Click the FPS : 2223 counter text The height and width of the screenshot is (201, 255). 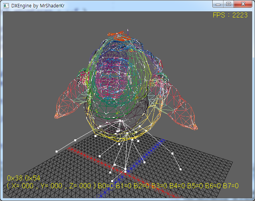point(230,15)
